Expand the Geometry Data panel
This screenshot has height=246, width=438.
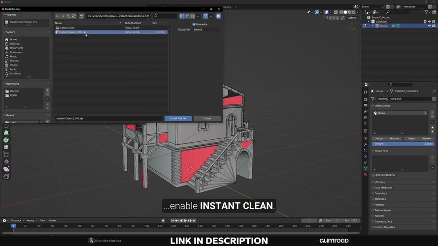pos(383,221)
